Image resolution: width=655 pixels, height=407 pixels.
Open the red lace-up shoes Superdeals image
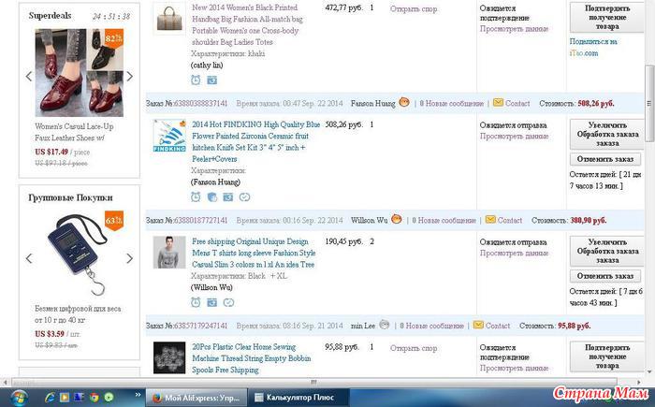(80, 73)
